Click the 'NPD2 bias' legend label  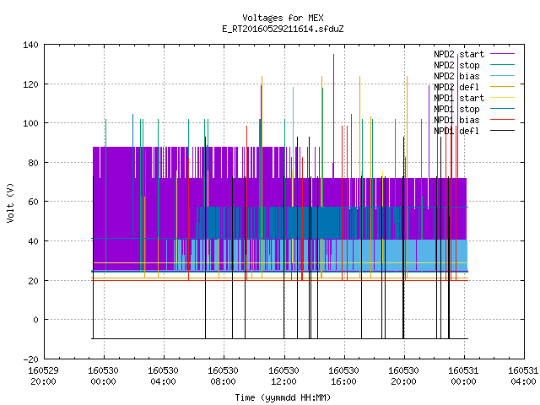pos(456,76)
